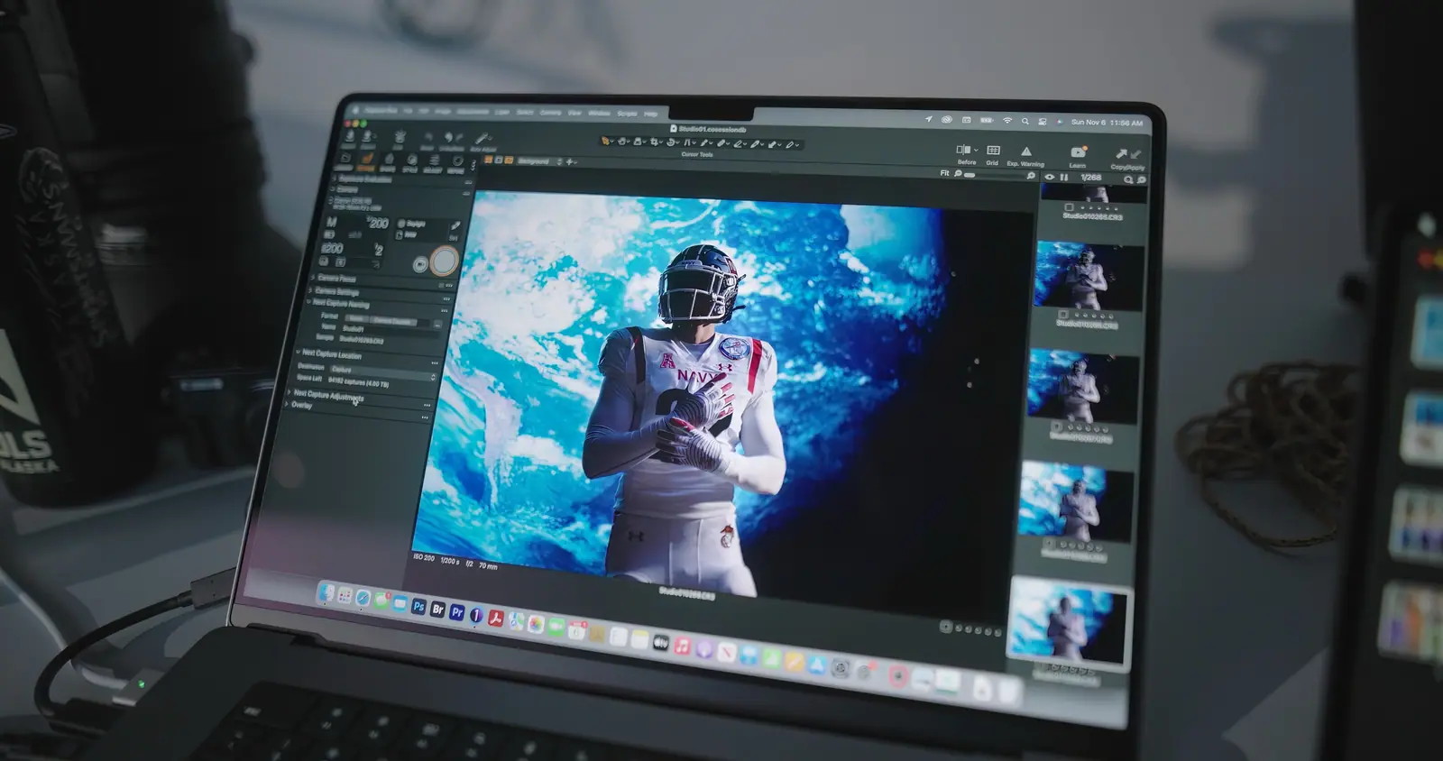Viewport: 1443px width, 761px height.
Task: Adjust the viewer zoom slider
Action: pos(994,174)
